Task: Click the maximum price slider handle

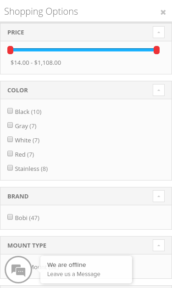Action: [x=156, y=50]
